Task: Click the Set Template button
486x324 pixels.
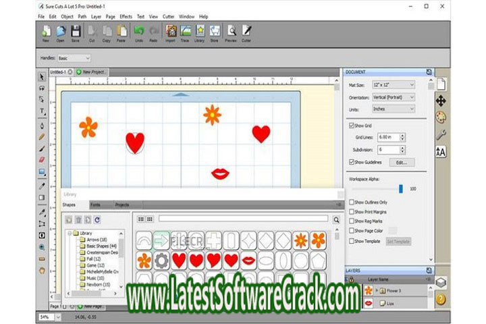Action: [399, 241]
